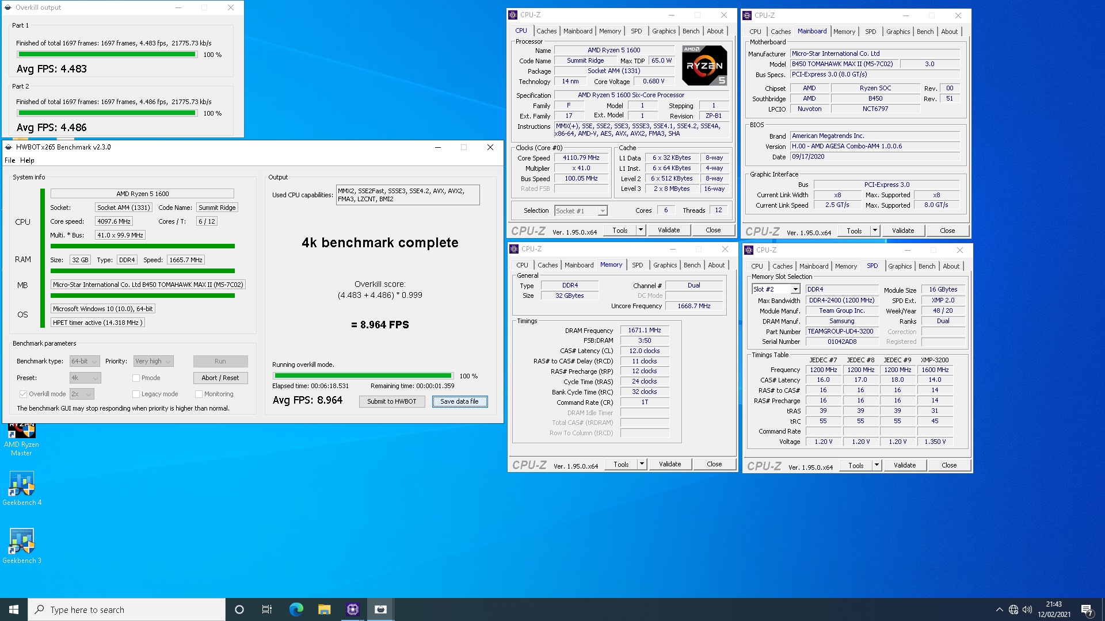Screen dimensions: 1105x621
Task: Click CPU name field AMD Ryzen 5 1600 in HWBOT
Action: (142, 194)
